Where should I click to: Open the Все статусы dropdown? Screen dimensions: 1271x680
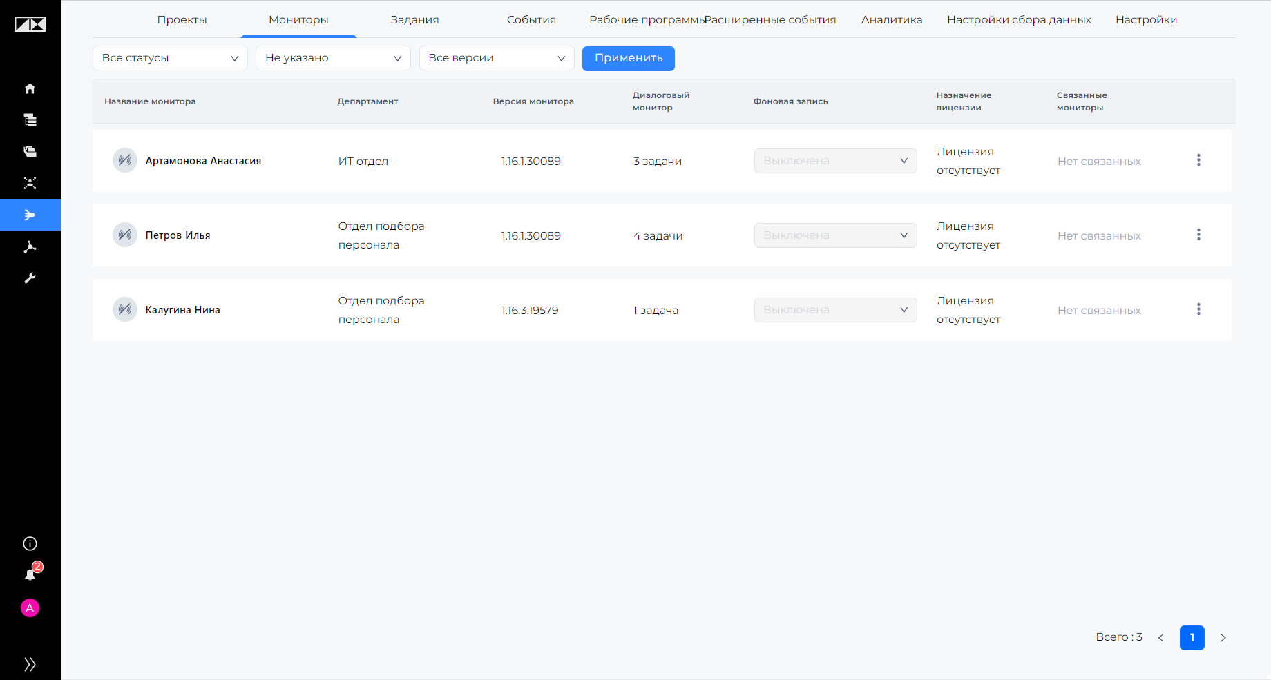click(170, 58)
